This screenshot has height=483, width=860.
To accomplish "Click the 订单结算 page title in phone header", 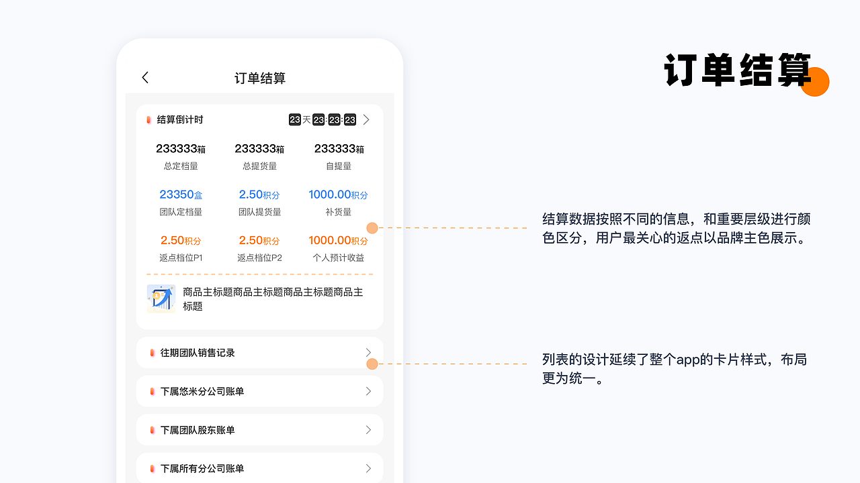I will click(260, 78).
